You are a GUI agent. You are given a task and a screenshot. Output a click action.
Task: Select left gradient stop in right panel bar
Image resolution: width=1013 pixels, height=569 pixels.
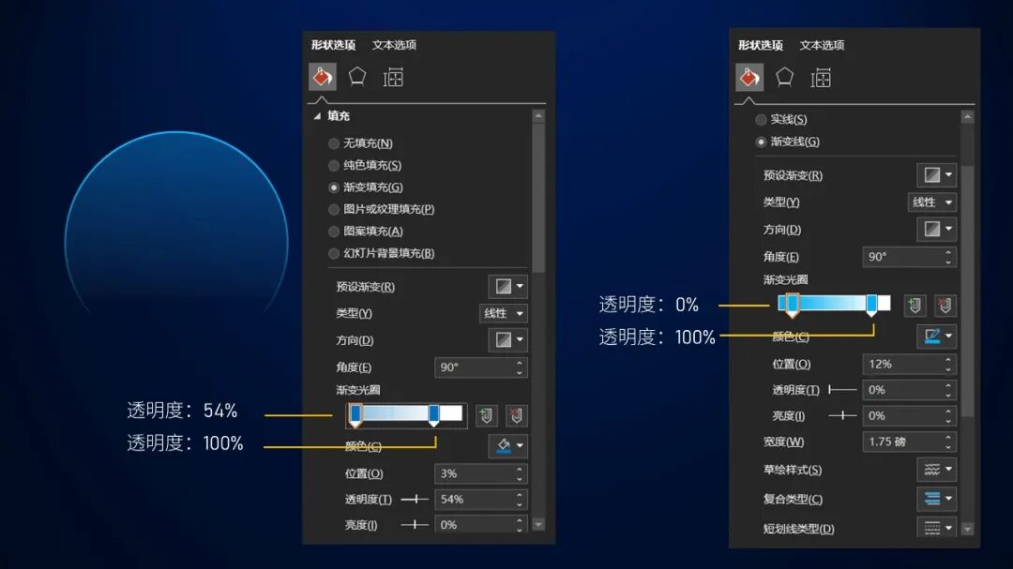point(792,305)
